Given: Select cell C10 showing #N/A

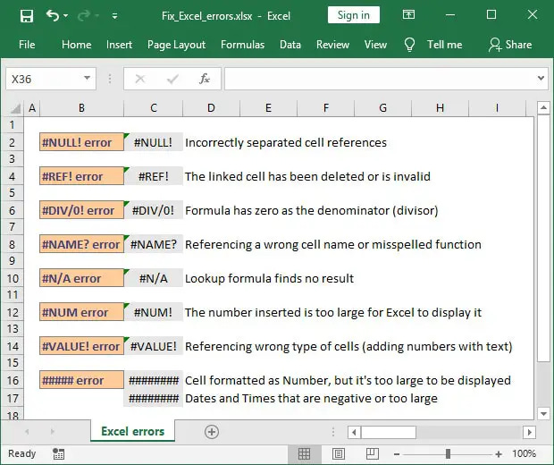Looking at the screenshot, I should click(x=154, y=278).
